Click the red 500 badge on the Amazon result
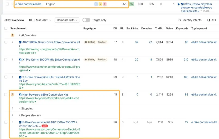 (45, 126)
